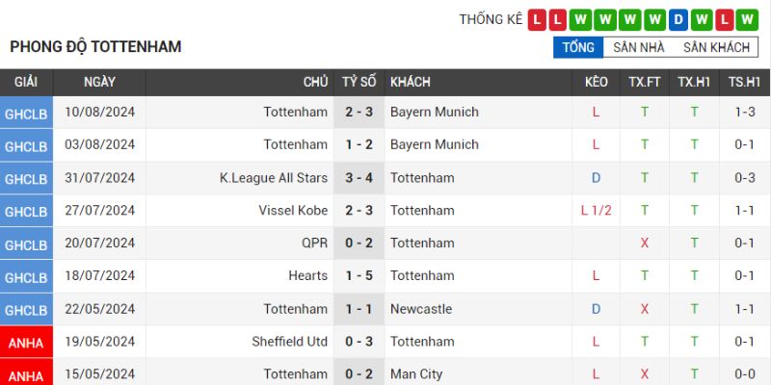Click the 1 - 5 score of the Hearts match
This screenshot has height=385, width=771.
[x=359, y=276]
